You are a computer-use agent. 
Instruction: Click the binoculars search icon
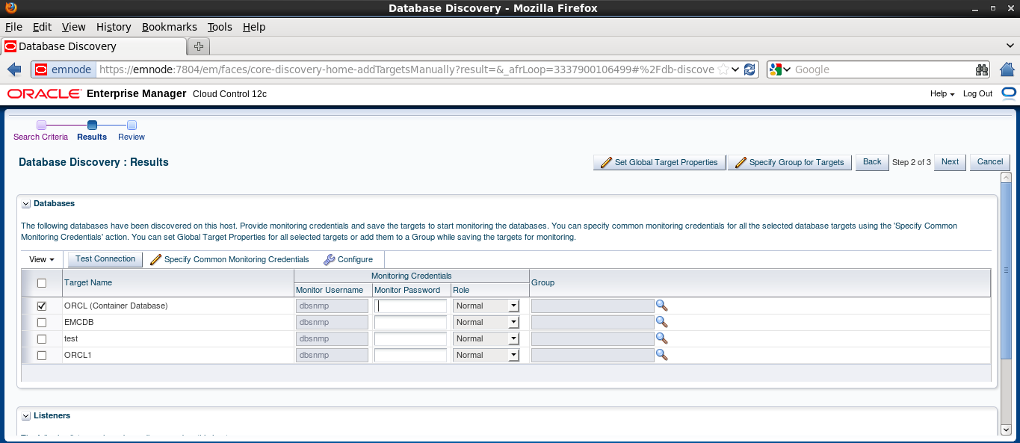tap(982, 69)
